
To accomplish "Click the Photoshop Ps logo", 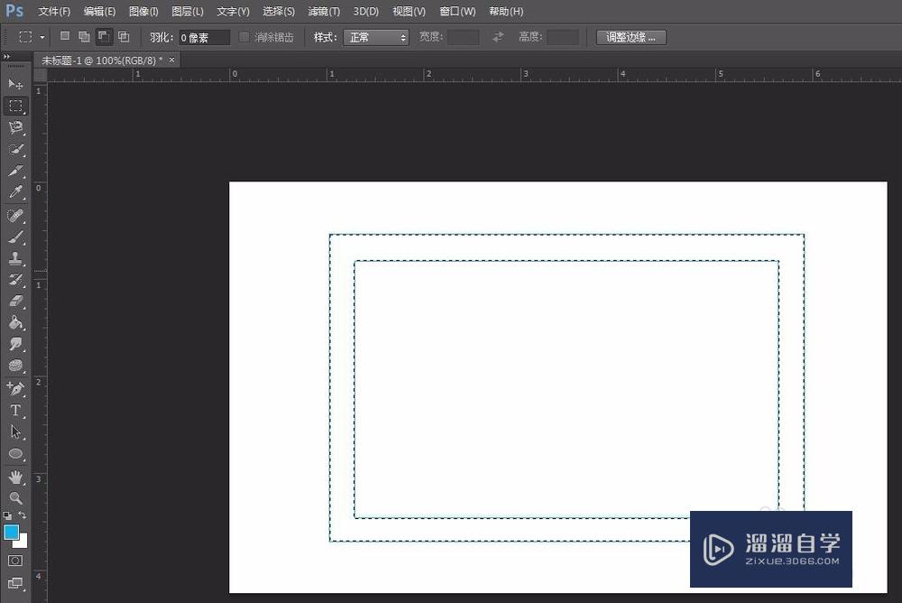I will click(14, 11).
